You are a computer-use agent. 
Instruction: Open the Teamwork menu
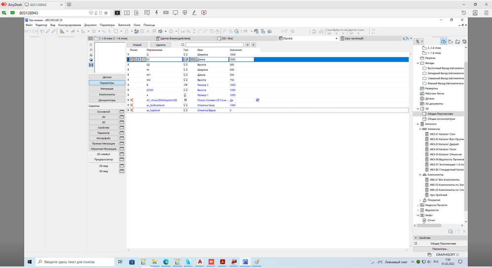click(x=124, y=25)
